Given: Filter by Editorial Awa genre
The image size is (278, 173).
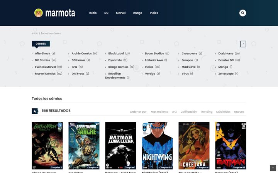Looking at the screenshot, I should pyautogui.click(x=154, y=60).
